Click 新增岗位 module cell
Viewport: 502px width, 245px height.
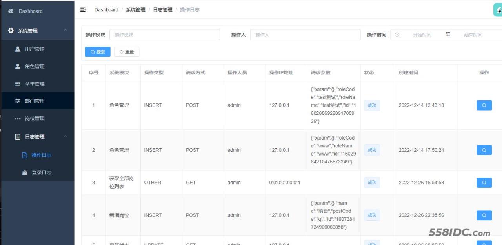click(119, 215)
